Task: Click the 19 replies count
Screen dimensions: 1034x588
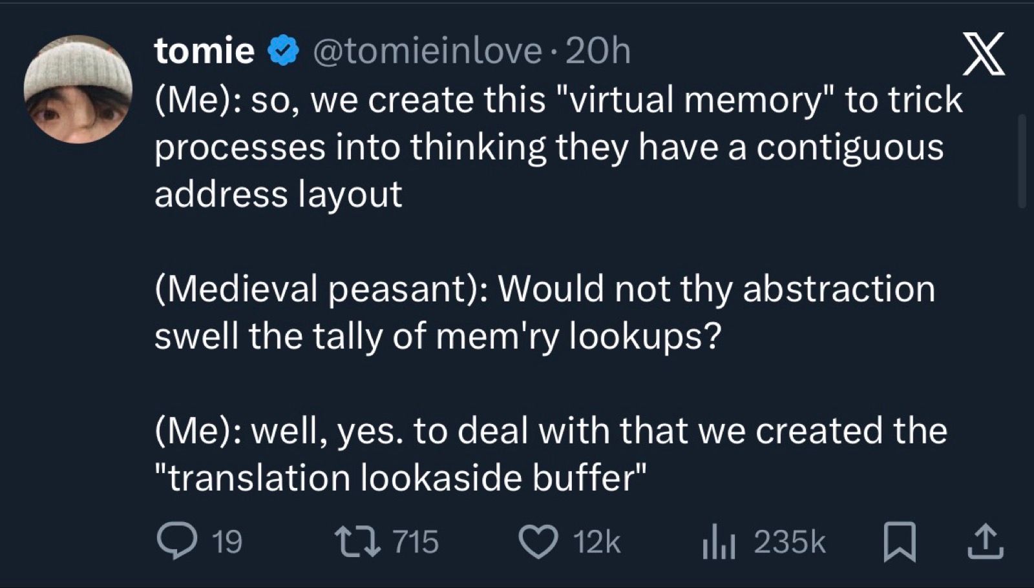Action: point(227,542)
